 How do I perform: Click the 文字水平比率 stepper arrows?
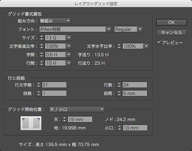tap(119, 46)
